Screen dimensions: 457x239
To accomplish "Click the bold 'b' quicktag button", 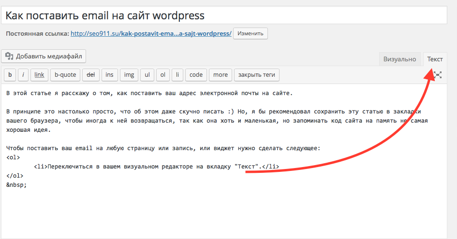I will tap(10, 75).
